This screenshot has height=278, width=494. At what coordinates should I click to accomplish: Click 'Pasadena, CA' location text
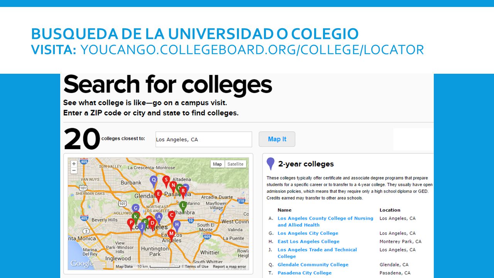[394, 273]
